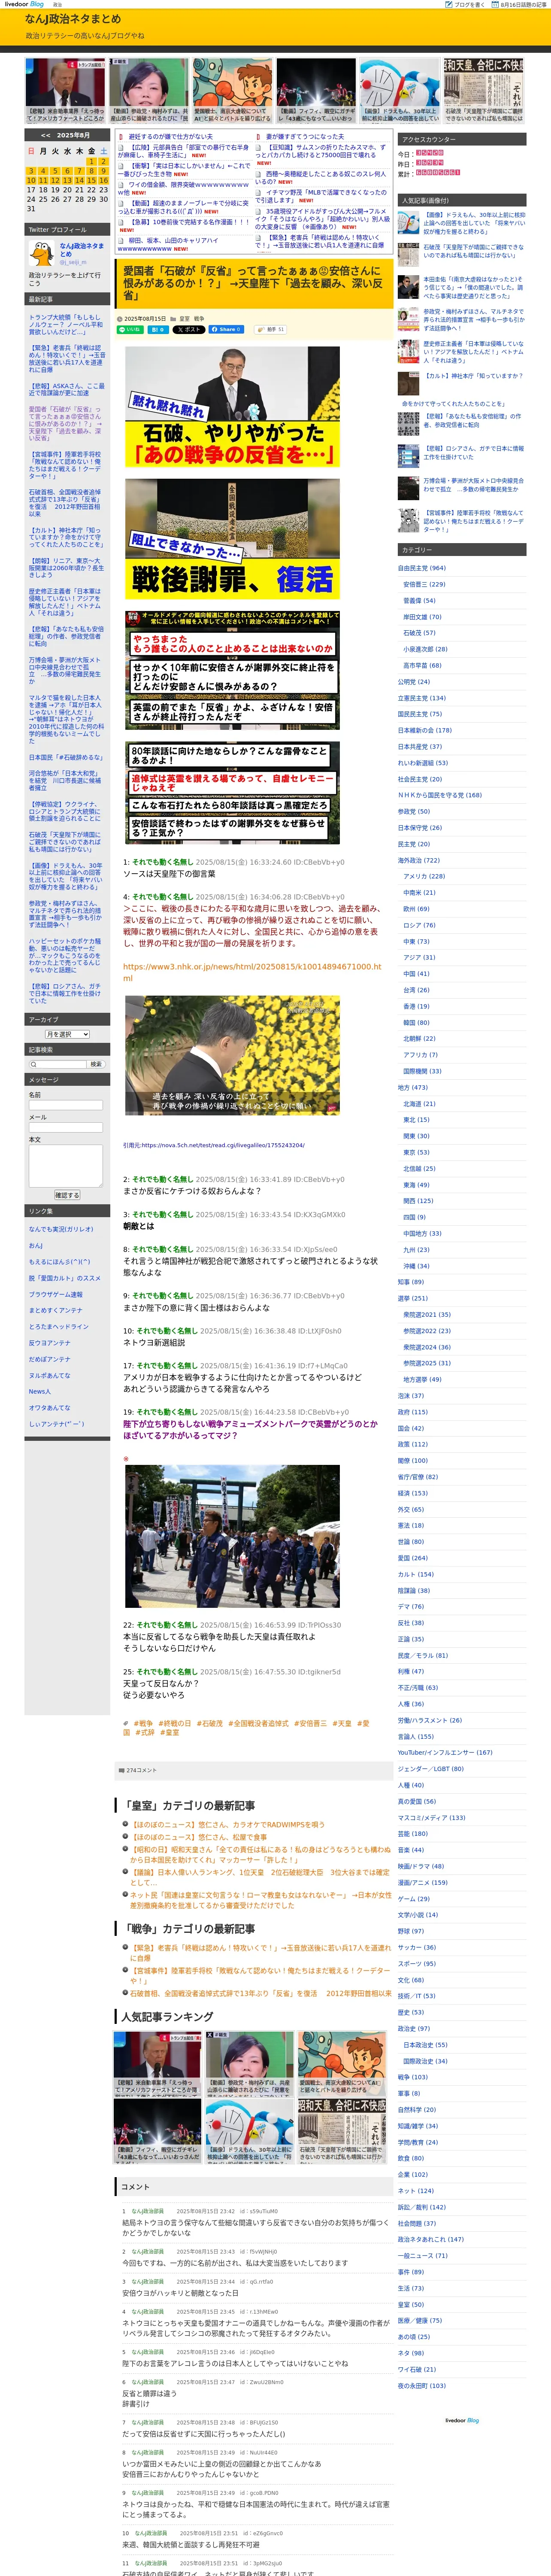Go to previous month in calendar

(x=45, y=135)
